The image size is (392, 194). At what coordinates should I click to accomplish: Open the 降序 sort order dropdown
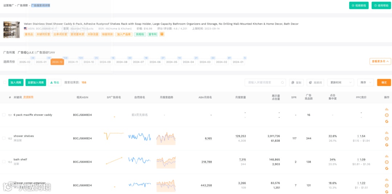366,83
